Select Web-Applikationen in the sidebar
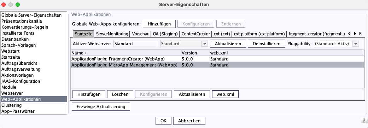Screen dimensions: 368x128 pyautogui.click(x=34, y=99)
